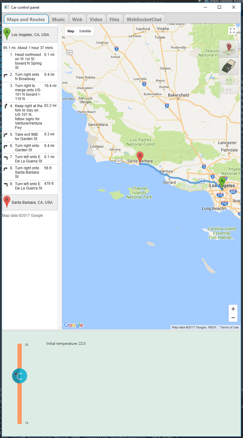Click the Car control panel window icon

[7, 7]
